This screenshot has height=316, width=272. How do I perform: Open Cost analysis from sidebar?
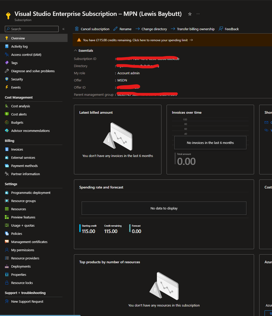tap(20, 106)
